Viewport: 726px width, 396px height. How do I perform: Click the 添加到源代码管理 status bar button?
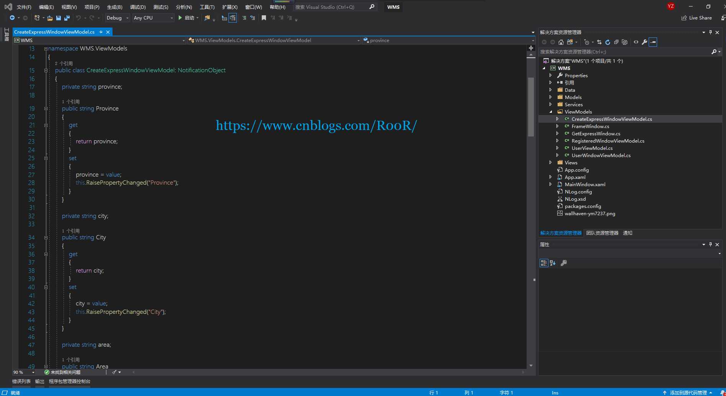(688, 393)
